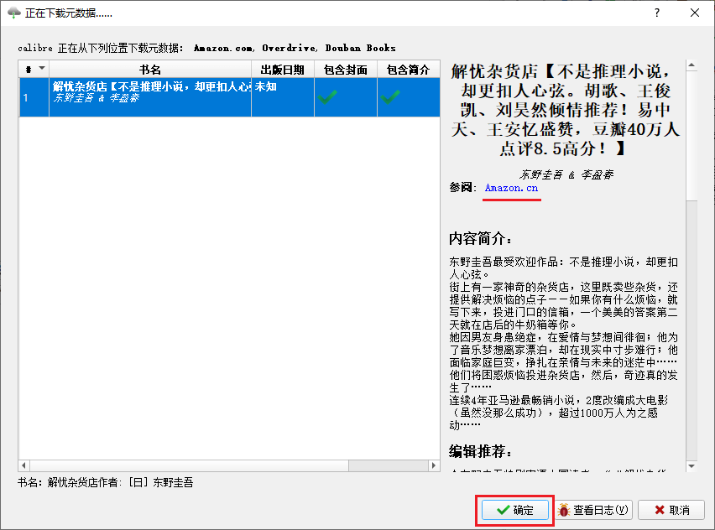This screenshot has width=715, height=530.
Task: Click the up arrow of details scrollbar
Action: 692,65
